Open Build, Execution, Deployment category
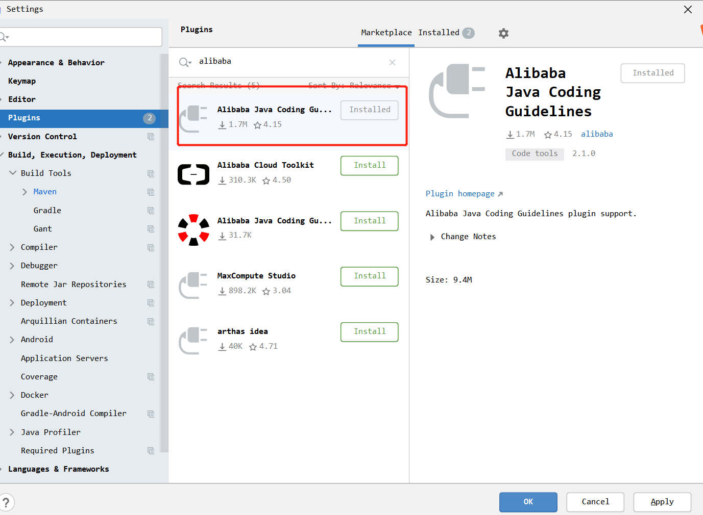Image resolution: width=703 pixels, height=515 pixels. pos(72,155)
